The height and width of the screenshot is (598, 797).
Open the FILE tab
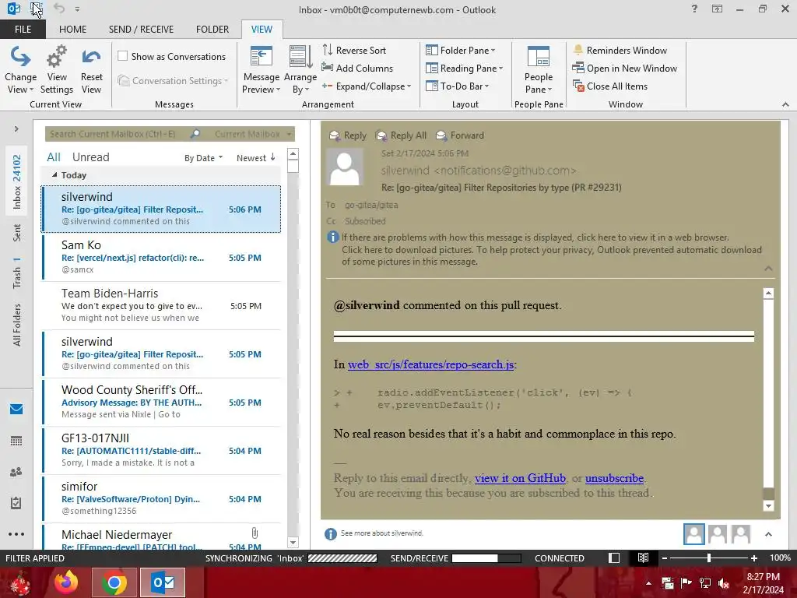pyautogui.click(x=23, y=29)
